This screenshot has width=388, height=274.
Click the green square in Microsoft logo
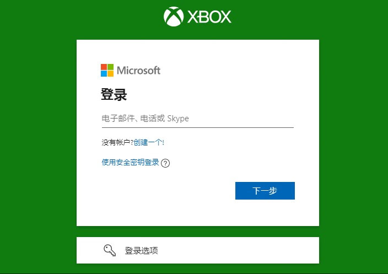click(x=111, y=67)
